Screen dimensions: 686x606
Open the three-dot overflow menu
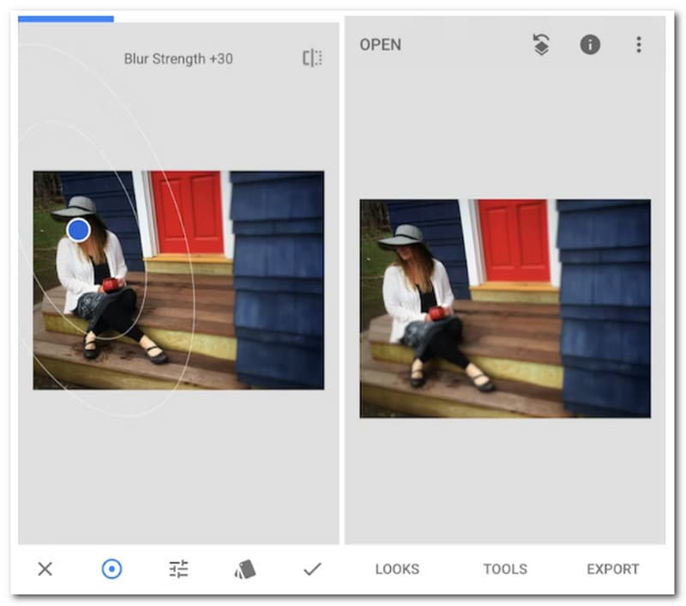click(639, 45)
